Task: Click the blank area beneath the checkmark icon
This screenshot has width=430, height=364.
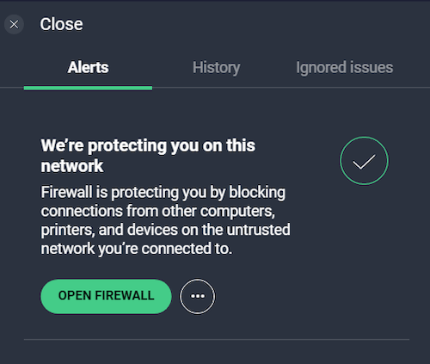Action: [364, 230]
